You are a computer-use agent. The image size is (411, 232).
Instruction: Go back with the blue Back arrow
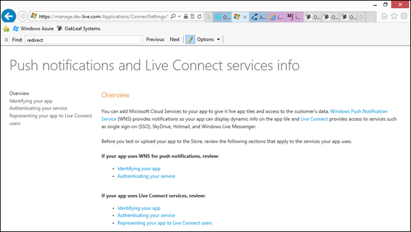(x=9, y=16)
